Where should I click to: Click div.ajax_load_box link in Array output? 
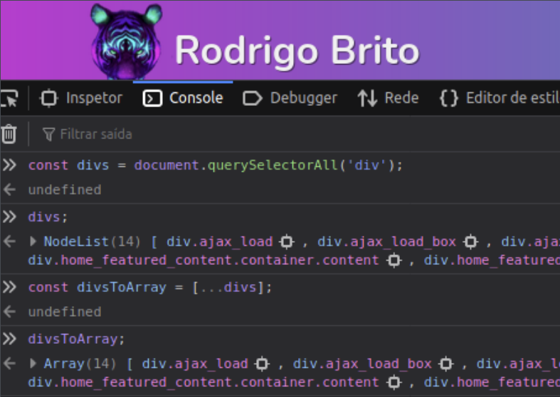tap(361, 364)
